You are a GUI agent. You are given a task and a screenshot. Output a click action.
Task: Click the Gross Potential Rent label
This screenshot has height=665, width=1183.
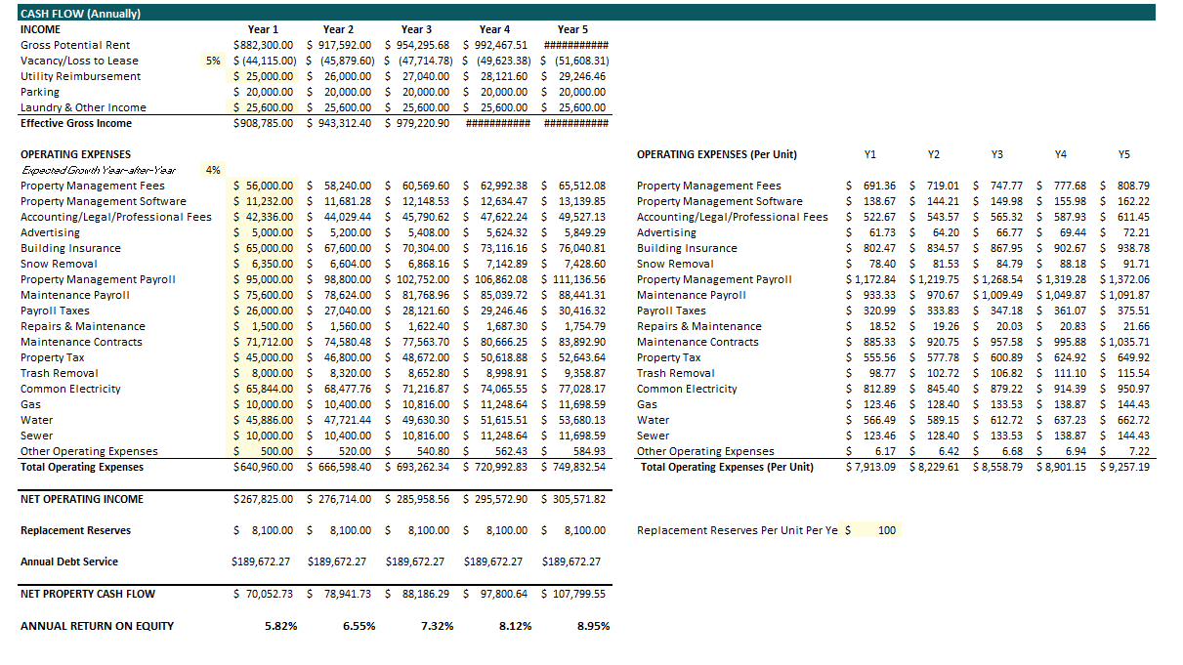(x=75, y=45)
